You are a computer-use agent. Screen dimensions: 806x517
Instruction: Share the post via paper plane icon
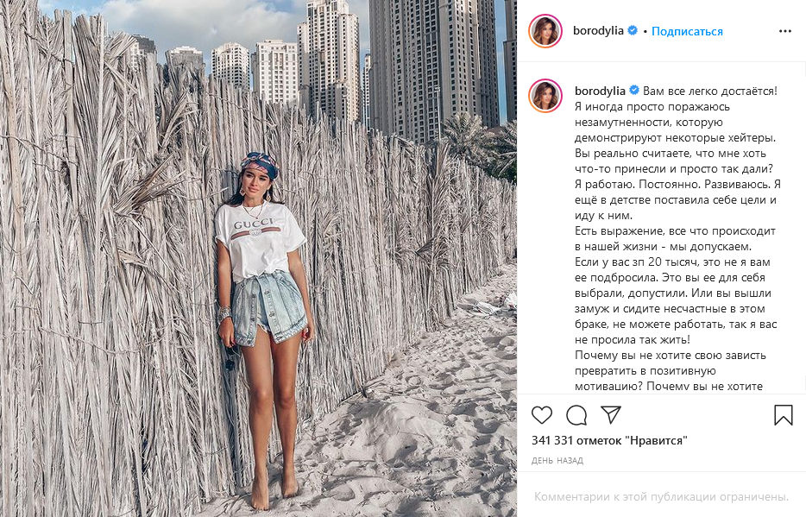[x=611, y=414]
